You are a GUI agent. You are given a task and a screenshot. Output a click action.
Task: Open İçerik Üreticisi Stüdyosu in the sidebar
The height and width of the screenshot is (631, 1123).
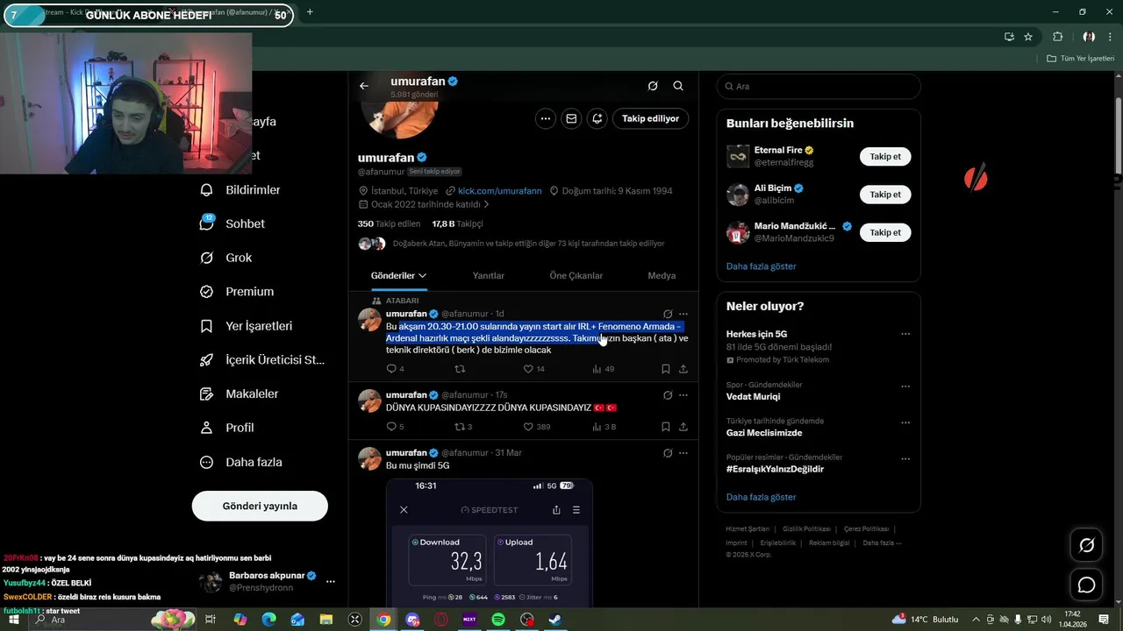(262, 359)
